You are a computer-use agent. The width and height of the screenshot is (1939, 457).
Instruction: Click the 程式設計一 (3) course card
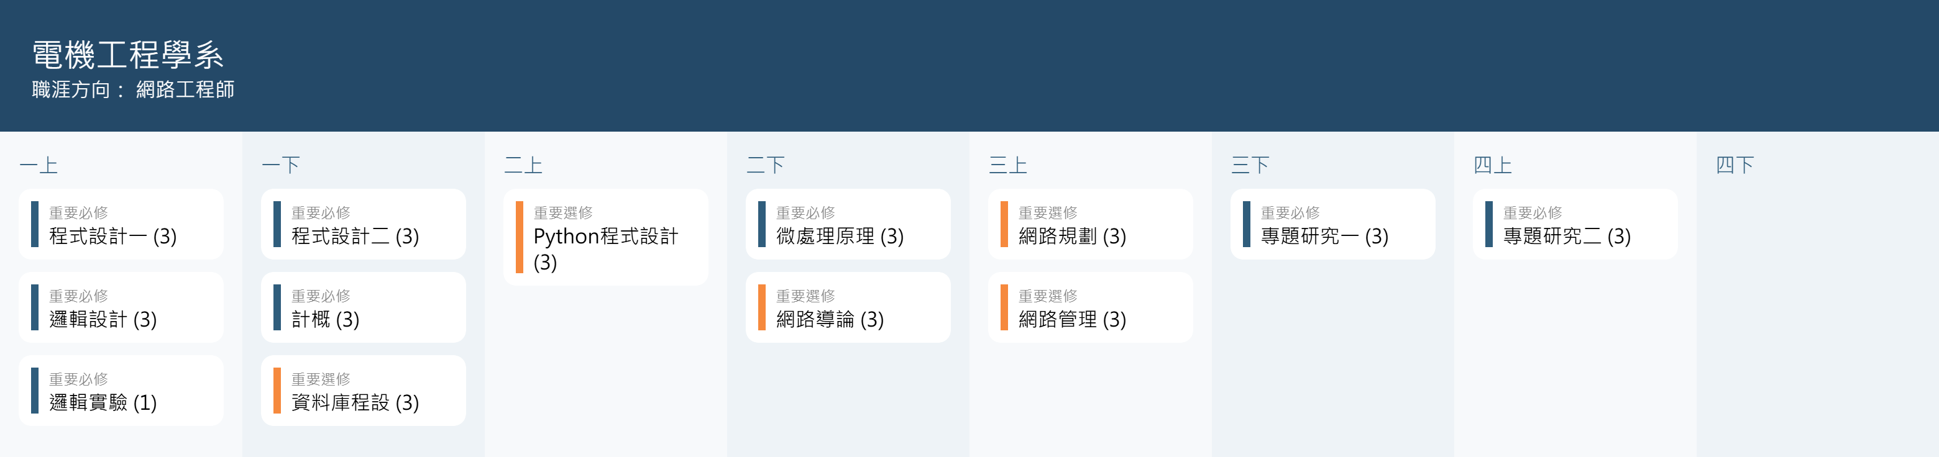[121, 225]
